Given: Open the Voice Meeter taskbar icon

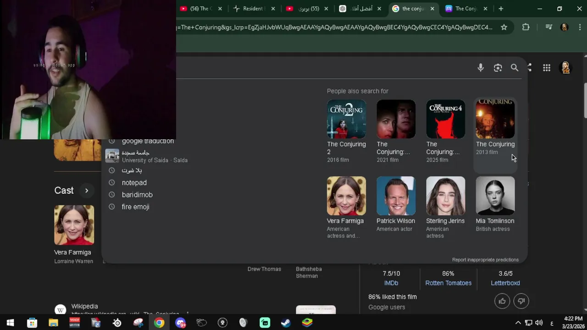Looking at the screenshot, I should coord(74,323).
